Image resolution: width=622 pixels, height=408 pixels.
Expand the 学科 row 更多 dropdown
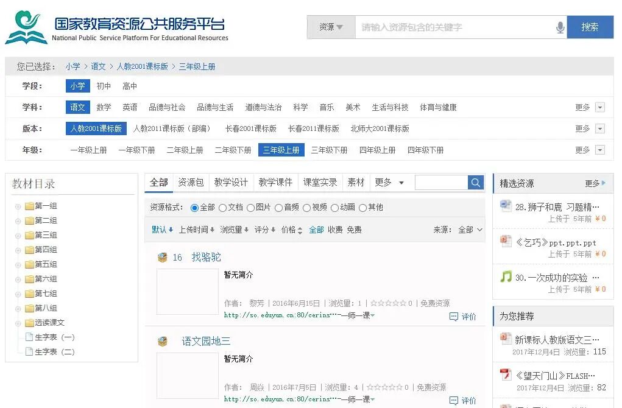pos(600,107)
